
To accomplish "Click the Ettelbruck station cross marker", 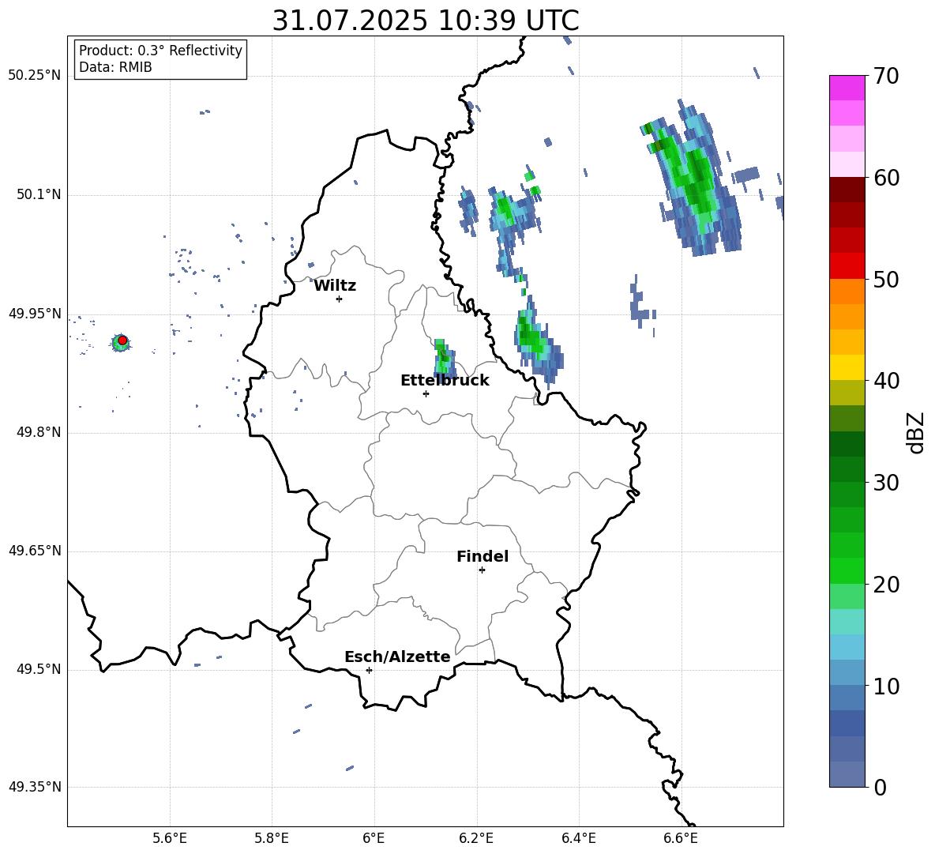I will tap(426, 393).
